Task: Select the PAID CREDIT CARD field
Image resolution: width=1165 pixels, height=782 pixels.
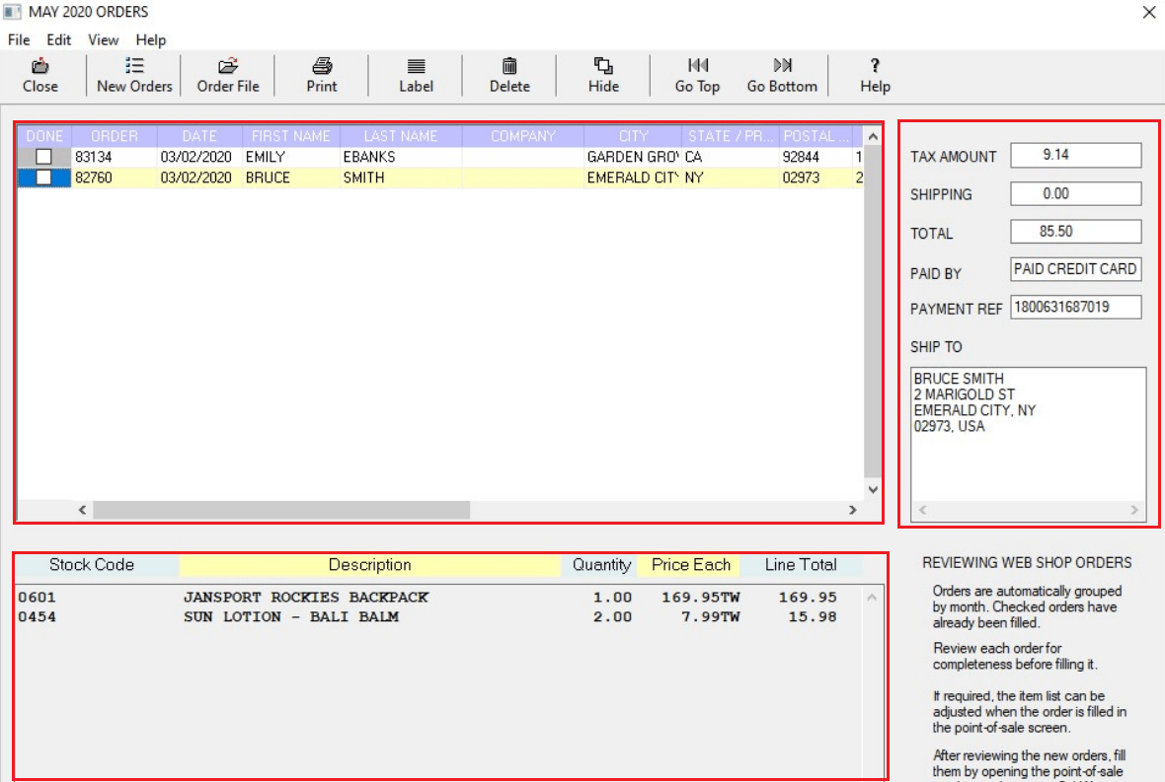Action: [1075, 268]
